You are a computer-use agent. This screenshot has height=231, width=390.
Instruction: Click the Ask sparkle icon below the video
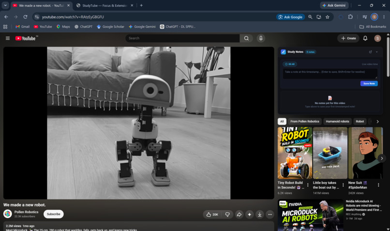pos(250,215)
